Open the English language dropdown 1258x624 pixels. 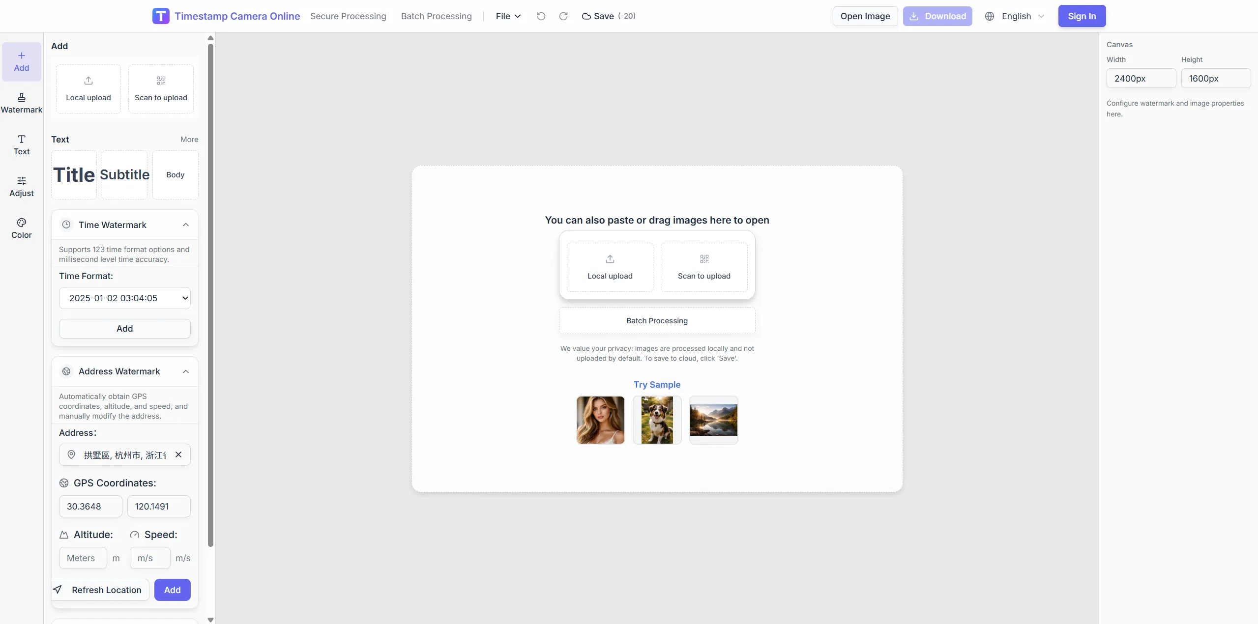[1015, 16]
